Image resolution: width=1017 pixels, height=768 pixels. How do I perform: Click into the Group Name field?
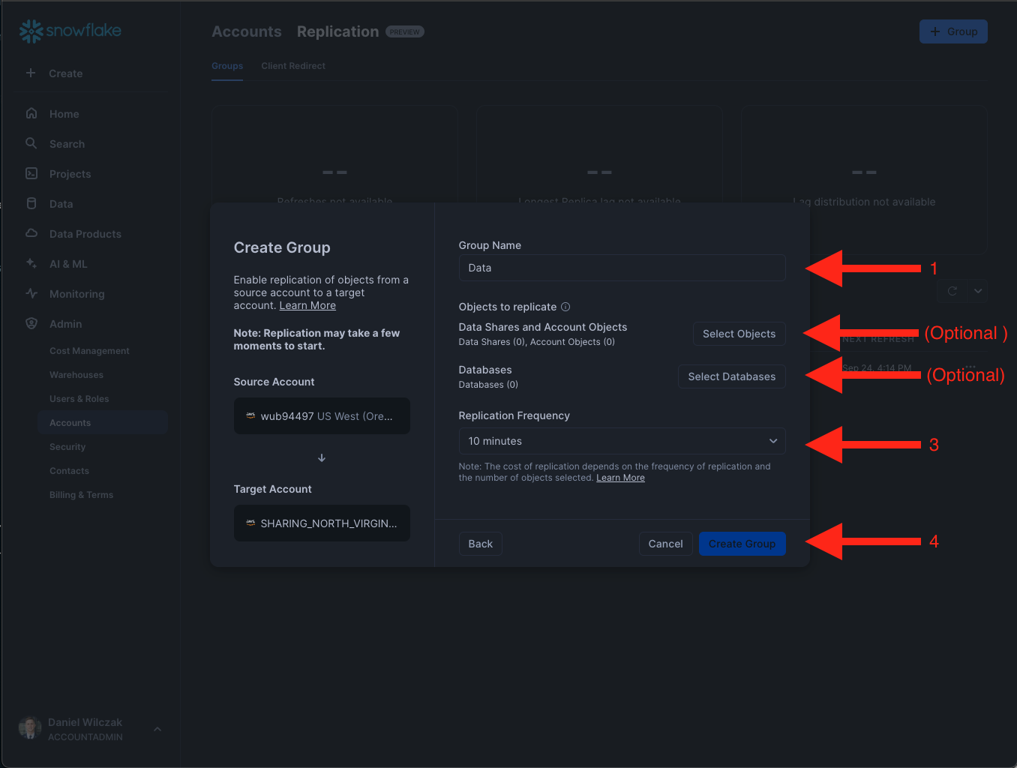(622, 268)
